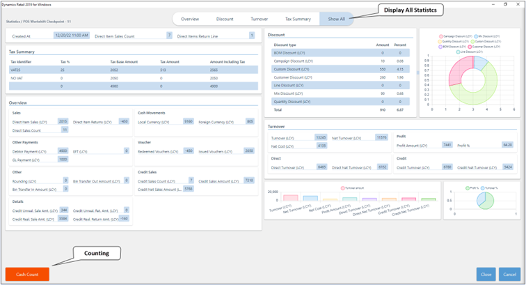Click the Foreign Currency (LCY) value 805
Image resolution: width=526 pixels, height=285 pixels.
tap(250, 121)
